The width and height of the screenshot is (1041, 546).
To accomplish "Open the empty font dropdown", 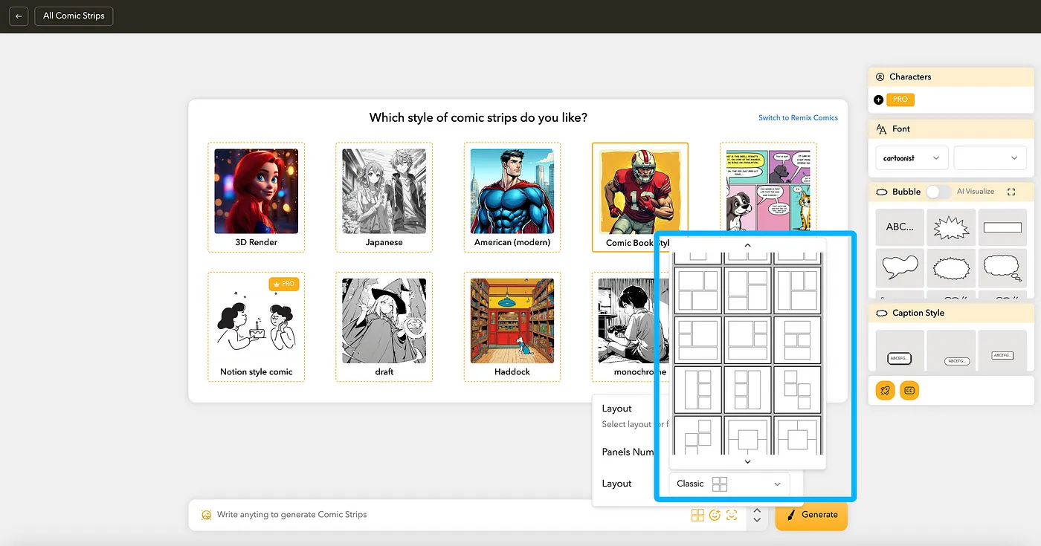I will 989,158.
